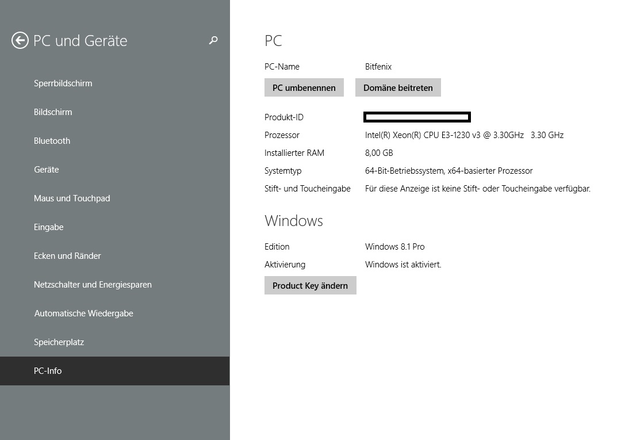Click the Stift- und Toucheingabe availability message

point(478,189)
